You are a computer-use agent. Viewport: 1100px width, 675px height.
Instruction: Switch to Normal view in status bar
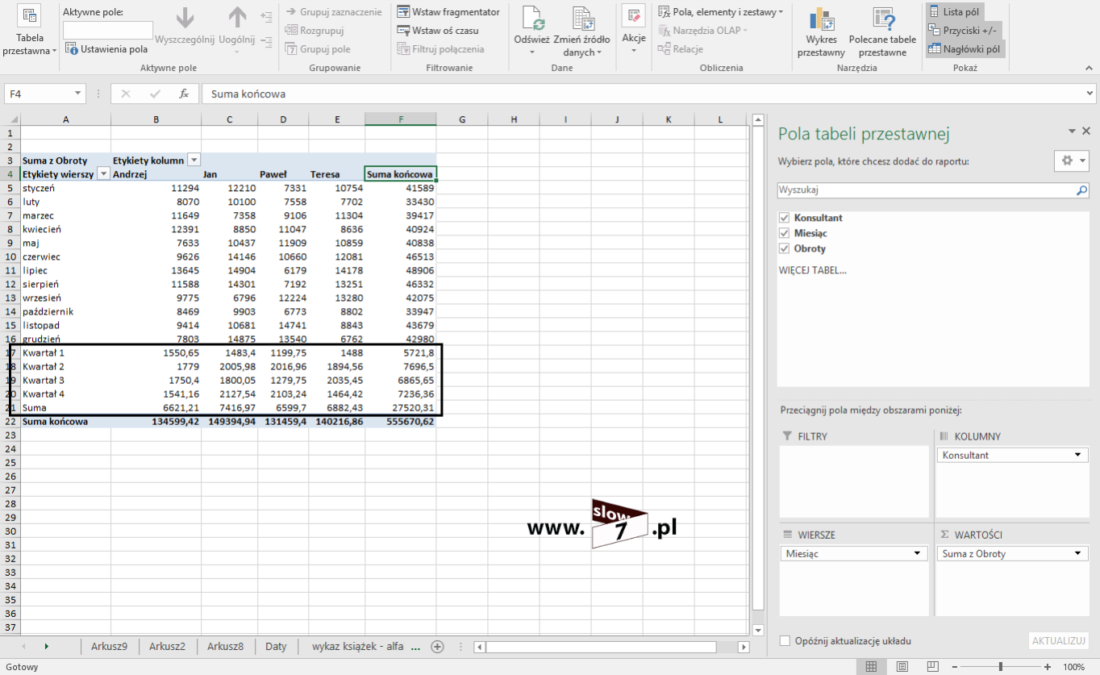tap(871, 667)
